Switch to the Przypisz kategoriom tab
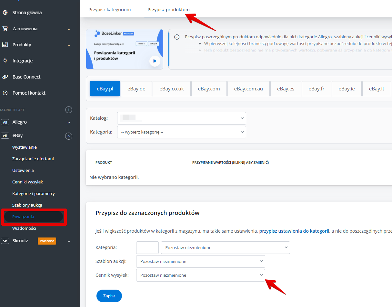 [x=110, y=10]
